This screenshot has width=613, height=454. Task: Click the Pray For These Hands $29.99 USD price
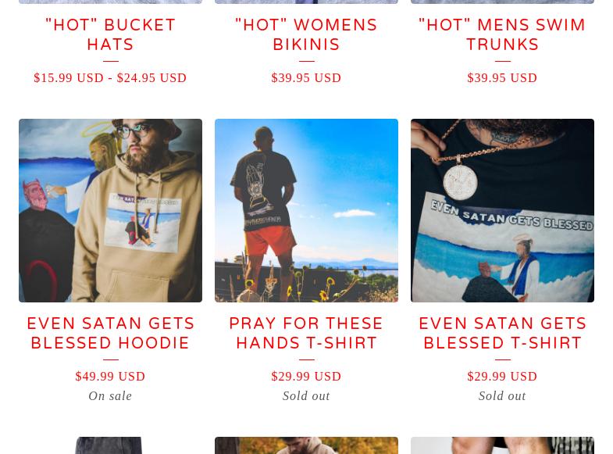click(306, 376)
